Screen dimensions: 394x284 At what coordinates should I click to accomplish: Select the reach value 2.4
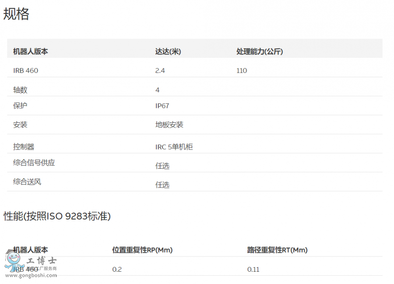[160, 71]
